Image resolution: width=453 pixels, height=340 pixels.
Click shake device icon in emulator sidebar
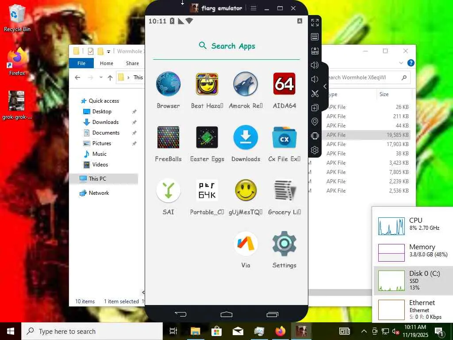(x=315, y=136)
